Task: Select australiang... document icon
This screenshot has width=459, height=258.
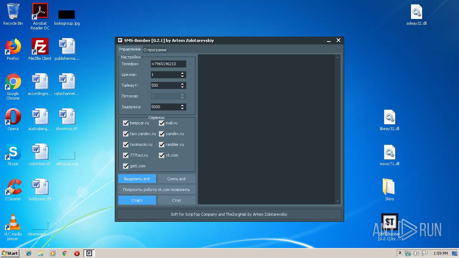Action: (x=40, y=120)
